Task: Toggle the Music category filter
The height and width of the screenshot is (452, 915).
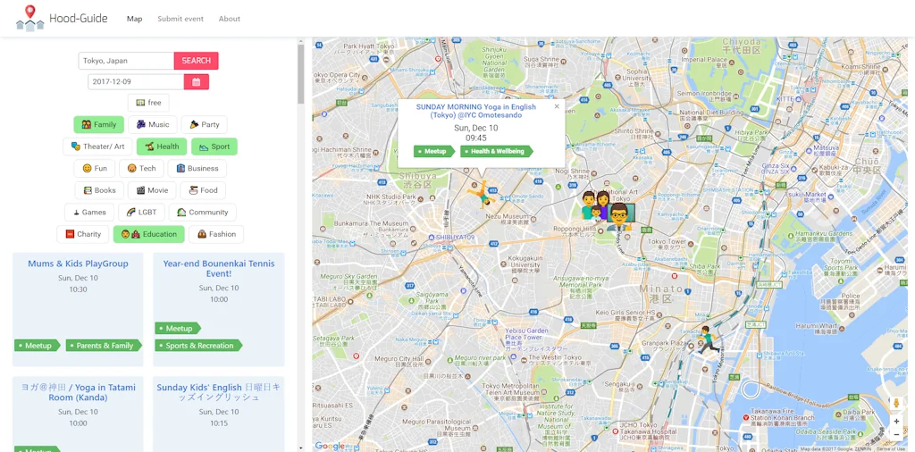Action: click(152, 124)
